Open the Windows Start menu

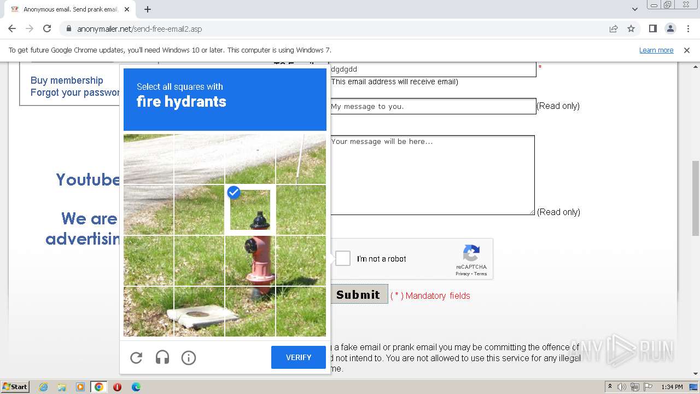(15, 387)
